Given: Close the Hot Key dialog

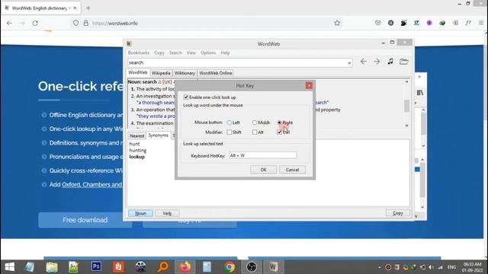Looking at the screenshot, I should (x=309, y=85).
